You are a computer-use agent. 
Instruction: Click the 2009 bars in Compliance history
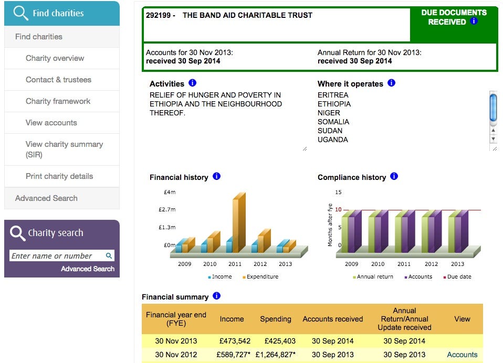(352, 231)
